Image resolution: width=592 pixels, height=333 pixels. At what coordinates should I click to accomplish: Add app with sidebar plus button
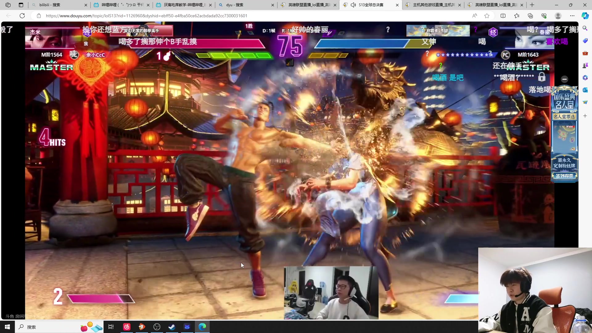(x=585, y=116)
